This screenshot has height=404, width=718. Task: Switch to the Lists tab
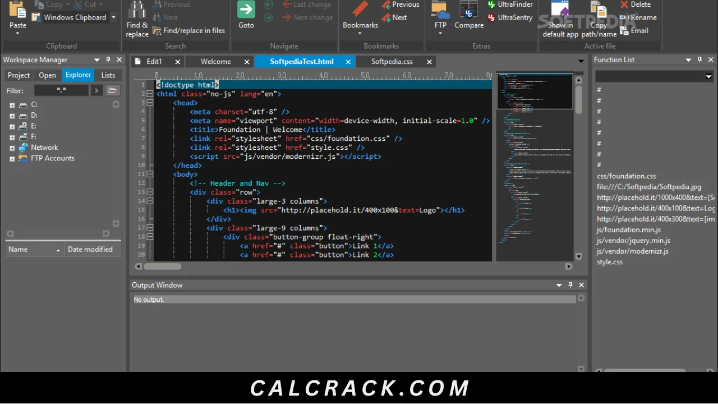(x=108, y=75)
